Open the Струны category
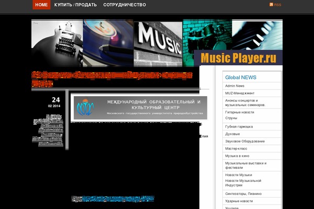The height and width of the screenshot is (209, 314). [231, 118]
